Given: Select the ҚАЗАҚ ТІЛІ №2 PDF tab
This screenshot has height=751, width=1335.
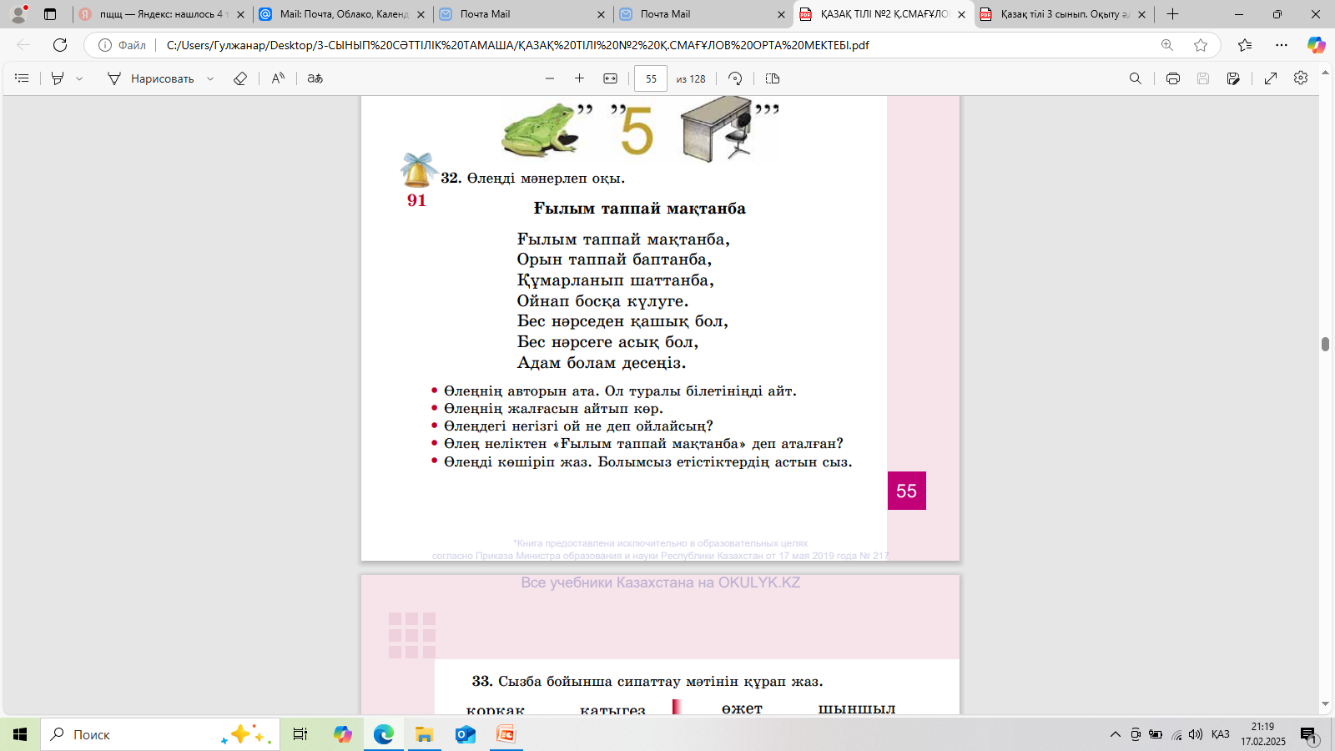Looking at the screenshot, I should [883, 14].
